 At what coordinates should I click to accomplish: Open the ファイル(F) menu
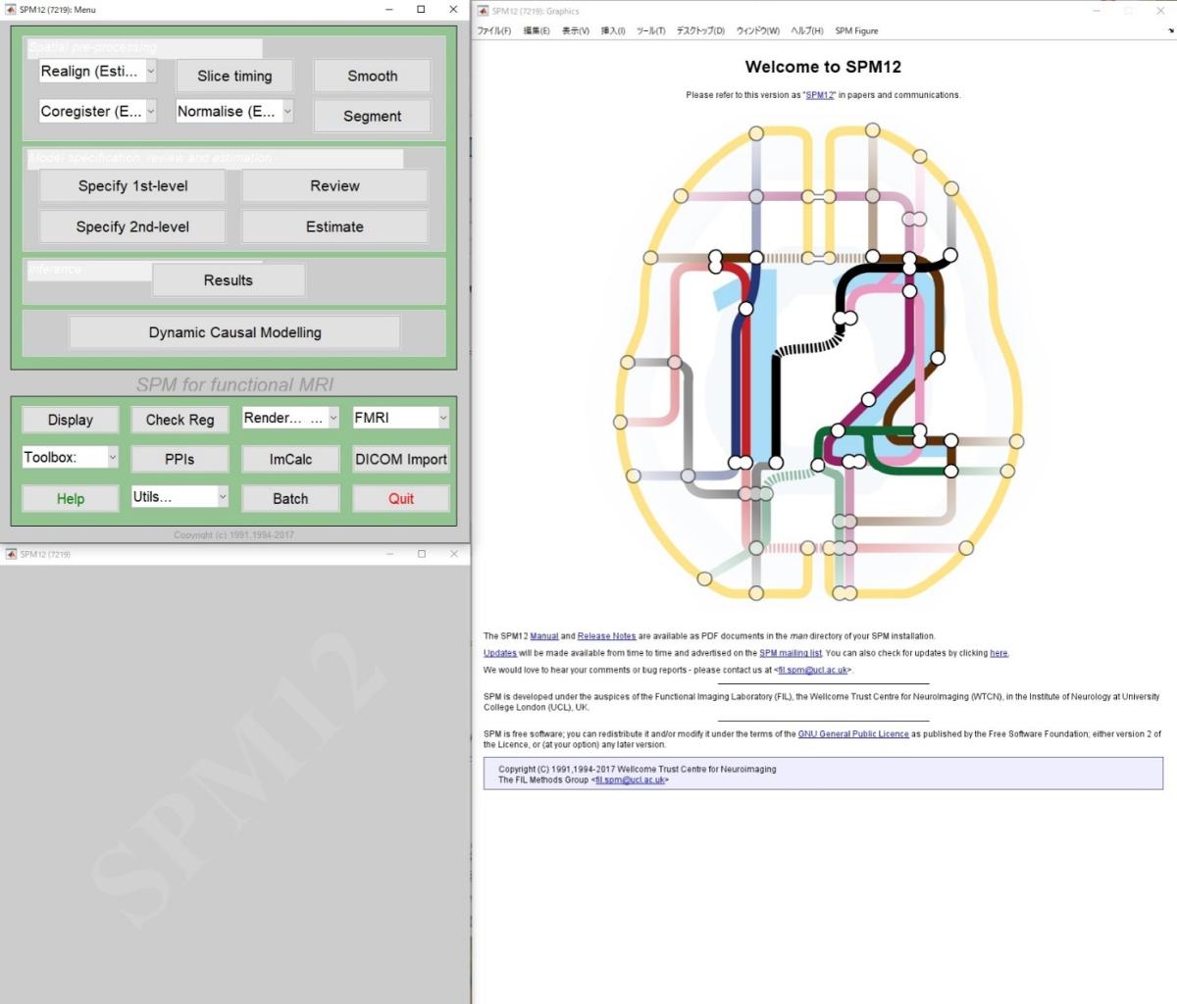pos(493,30)
